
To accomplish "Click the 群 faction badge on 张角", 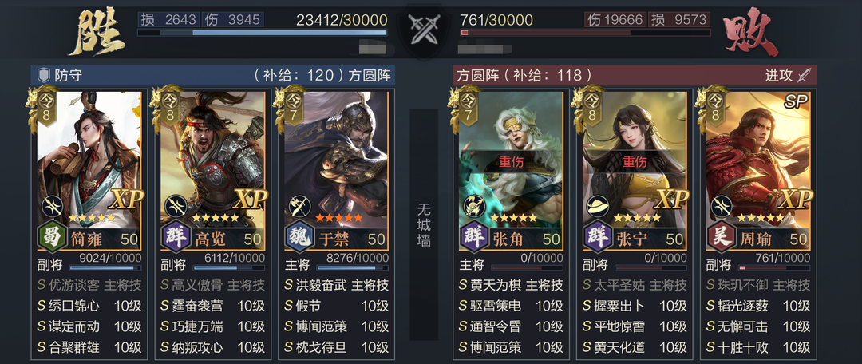I will 473,238.
